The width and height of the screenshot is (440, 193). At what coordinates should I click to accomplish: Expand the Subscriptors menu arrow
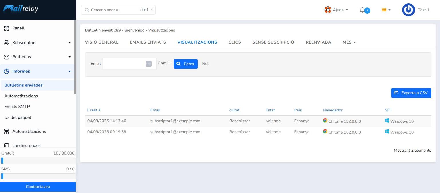click(x=69, y=43)
